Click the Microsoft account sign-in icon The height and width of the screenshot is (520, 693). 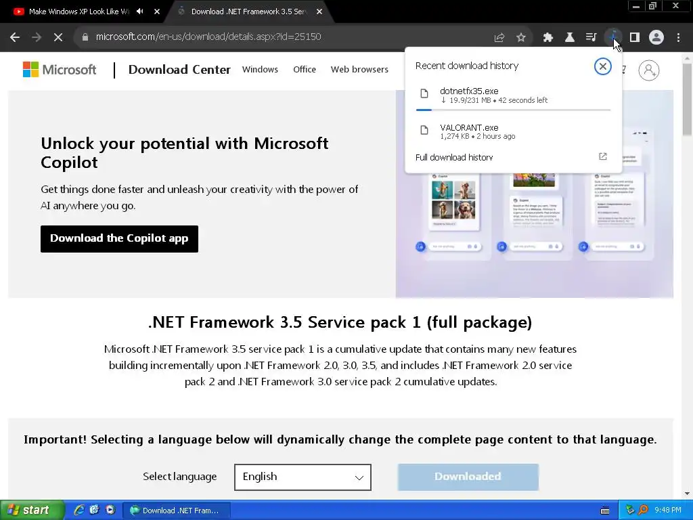pyautogui.click(x=649, y=70)
